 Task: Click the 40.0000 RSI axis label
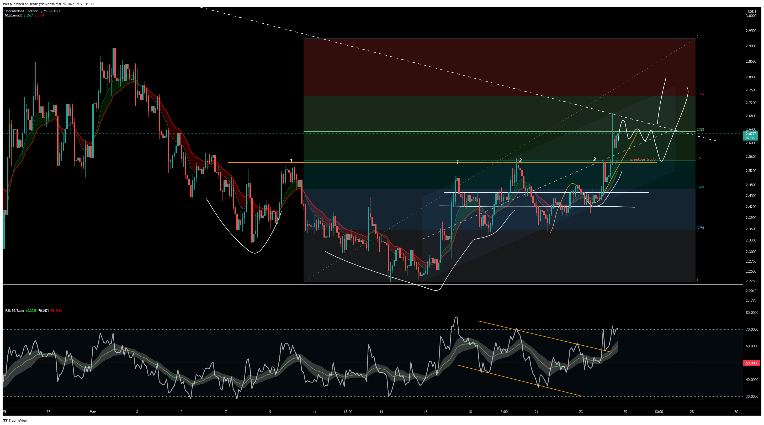coord(752,380)
